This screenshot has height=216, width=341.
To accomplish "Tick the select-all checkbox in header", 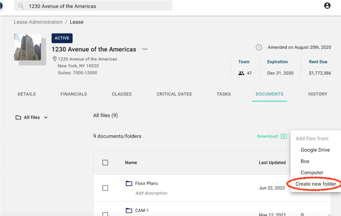I will (x=105, y=163).
